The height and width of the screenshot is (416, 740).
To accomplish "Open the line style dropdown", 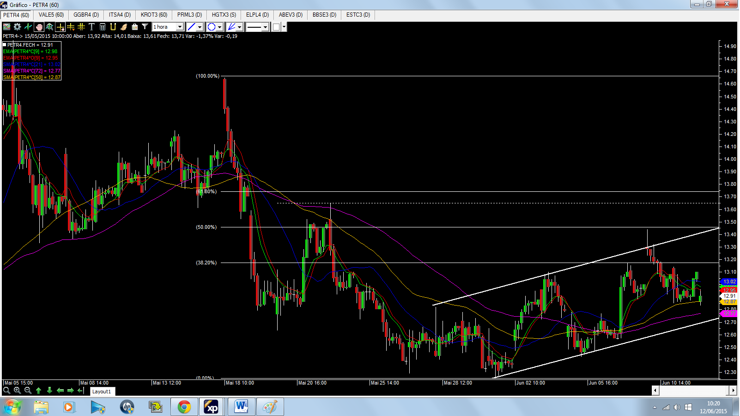I will (x=257, y=27).
